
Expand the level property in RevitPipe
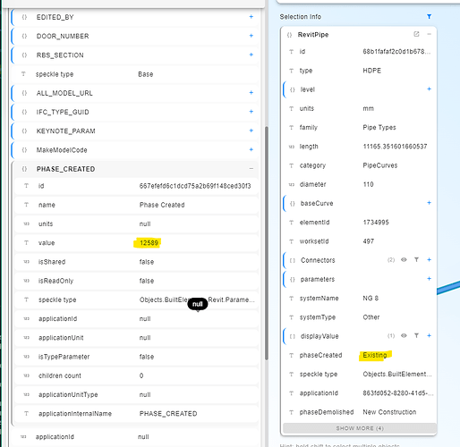coord(429,89)
